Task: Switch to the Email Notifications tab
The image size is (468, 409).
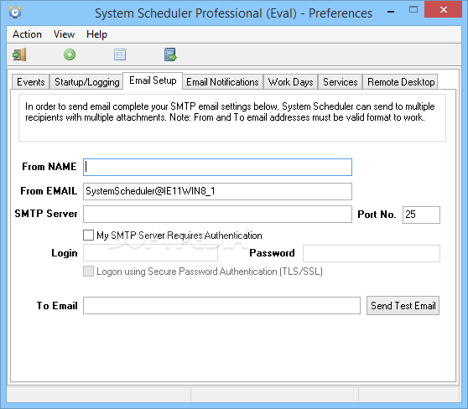Action: pos(222,82)
